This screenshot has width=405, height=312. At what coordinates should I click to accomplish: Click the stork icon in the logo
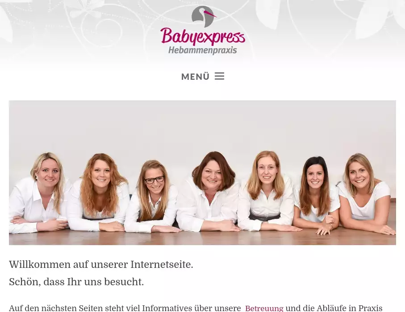click(x=203, y=16)
